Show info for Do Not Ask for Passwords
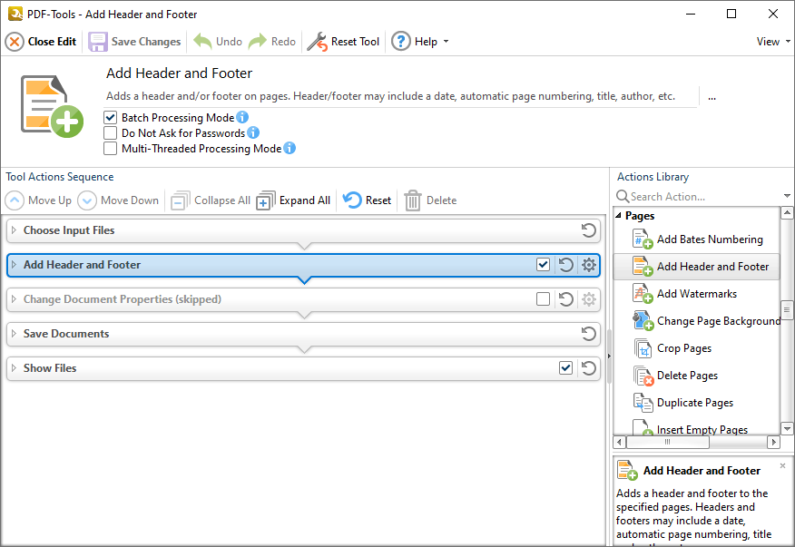Viewport: 795px width, 547px height. click(253, 132)
